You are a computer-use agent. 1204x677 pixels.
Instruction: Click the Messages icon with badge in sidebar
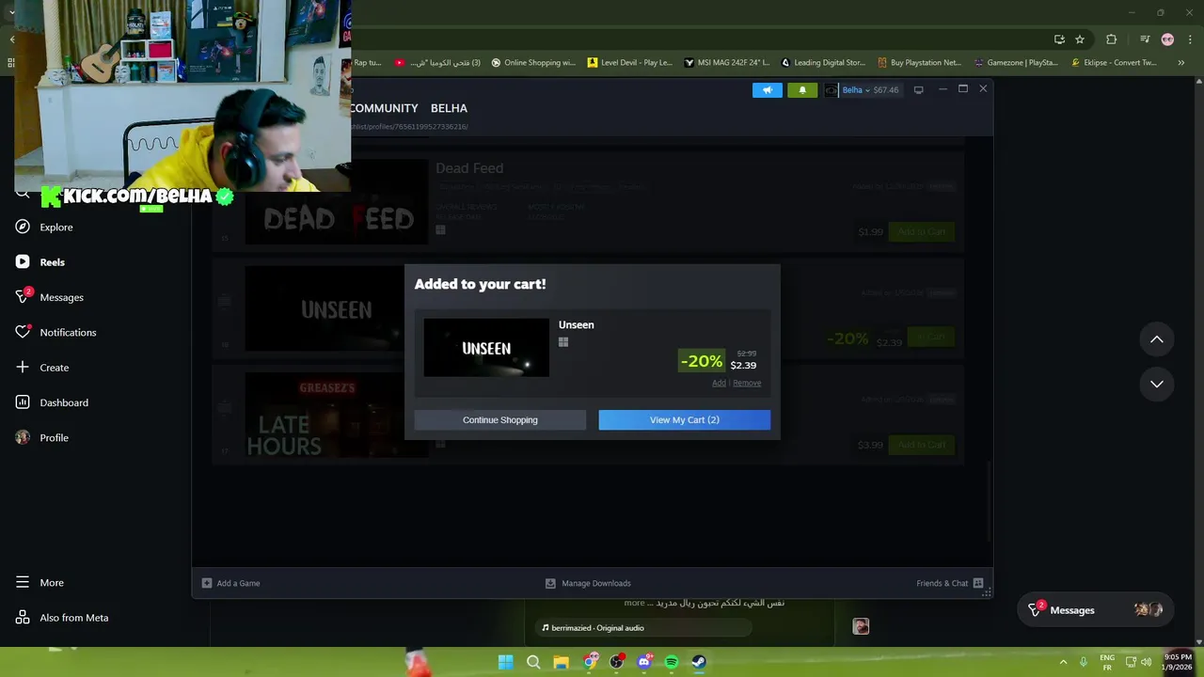click(x=23, y=297)
